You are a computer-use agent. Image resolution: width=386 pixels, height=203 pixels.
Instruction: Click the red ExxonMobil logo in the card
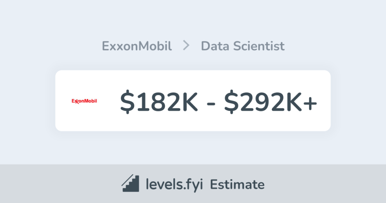pos(84,101)
